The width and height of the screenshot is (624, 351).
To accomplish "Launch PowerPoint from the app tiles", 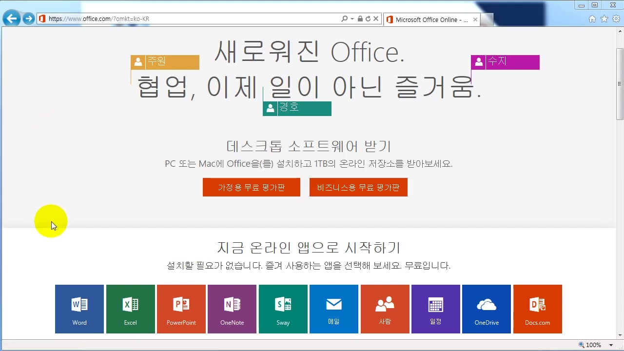I will pyautogui.click(x=181, y=309).
